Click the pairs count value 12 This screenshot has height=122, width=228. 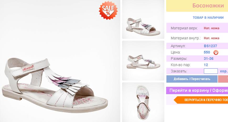tap(206, 65)
